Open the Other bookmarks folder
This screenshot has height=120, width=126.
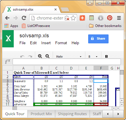point(105,26)
